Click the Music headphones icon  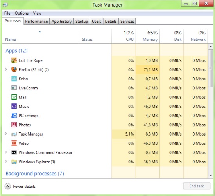click(x=14, y=106)
